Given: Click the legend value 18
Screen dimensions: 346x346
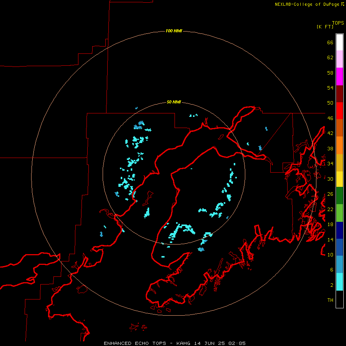Looking at the screenshot, I should (x=330, y=225).
